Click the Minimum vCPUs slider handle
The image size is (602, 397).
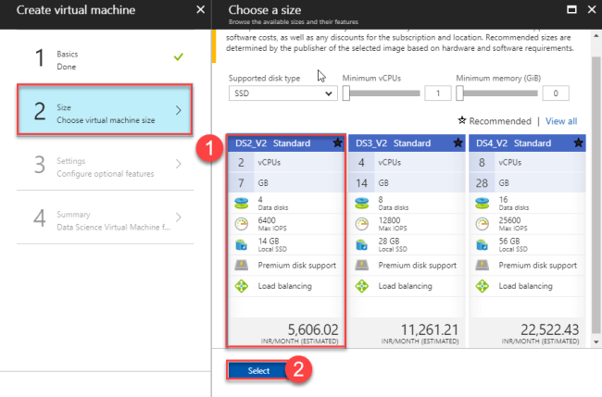(x=346, y=93)
